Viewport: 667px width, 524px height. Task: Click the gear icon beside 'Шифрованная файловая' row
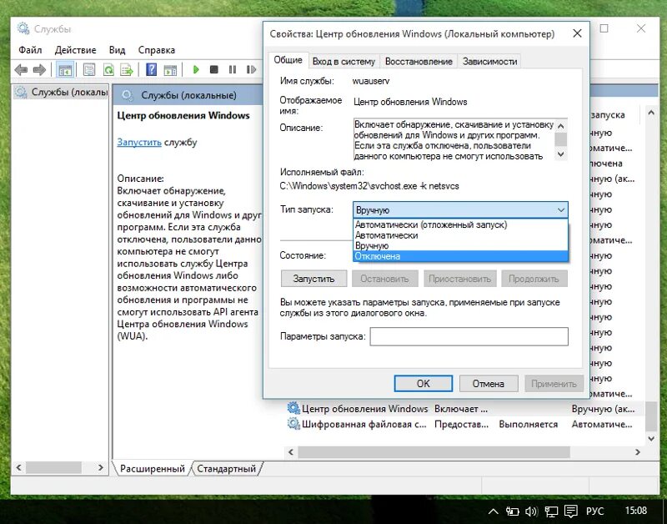(x=293, y=424)
